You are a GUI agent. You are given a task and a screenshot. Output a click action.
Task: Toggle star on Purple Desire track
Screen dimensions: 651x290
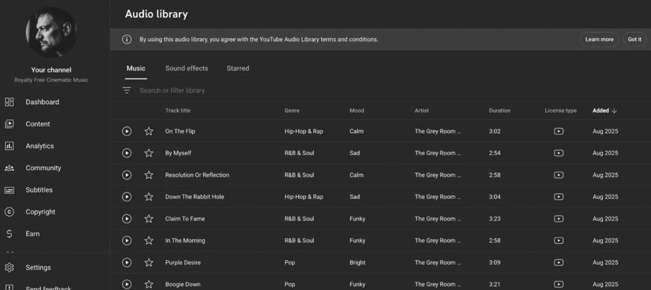[x=149, y=262]
